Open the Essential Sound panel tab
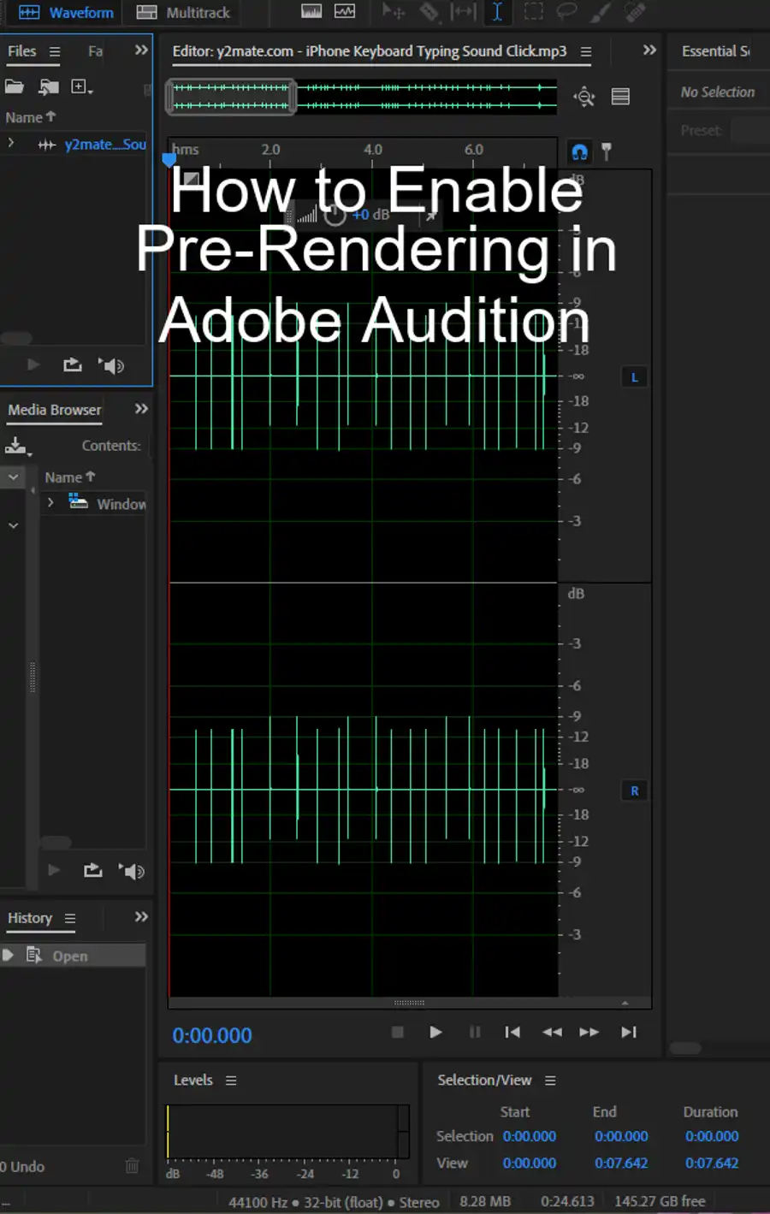The width and height of the screenshot is (770, 1214). click(x=716, y=51)
